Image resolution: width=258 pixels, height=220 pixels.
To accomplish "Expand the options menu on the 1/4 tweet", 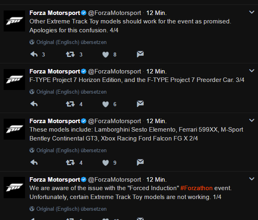I will 252,179.
